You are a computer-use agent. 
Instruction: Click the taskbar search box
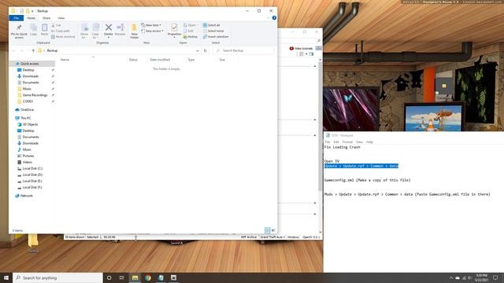57,277
